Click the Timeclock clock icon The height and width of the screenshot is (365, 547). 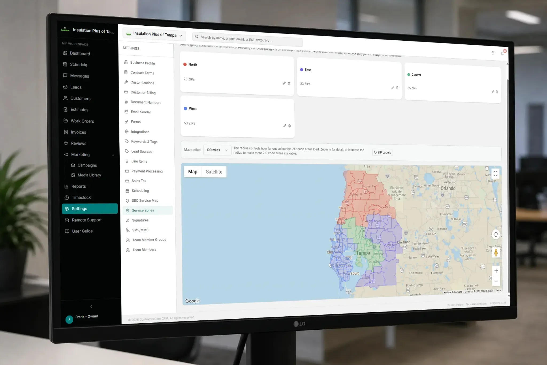coord(67,197)
